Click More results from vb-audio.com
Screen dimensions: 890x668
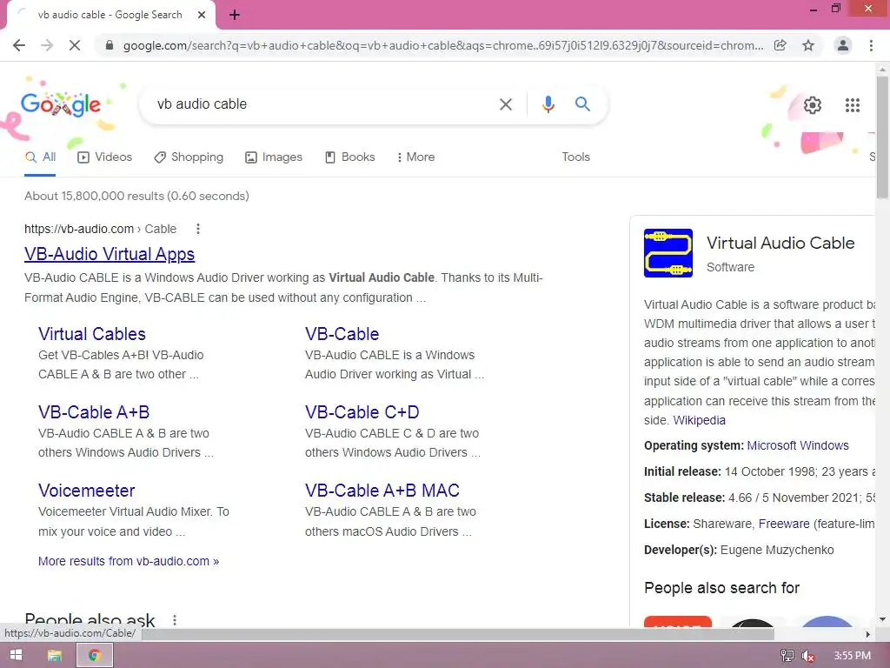(x=129, y=561)
